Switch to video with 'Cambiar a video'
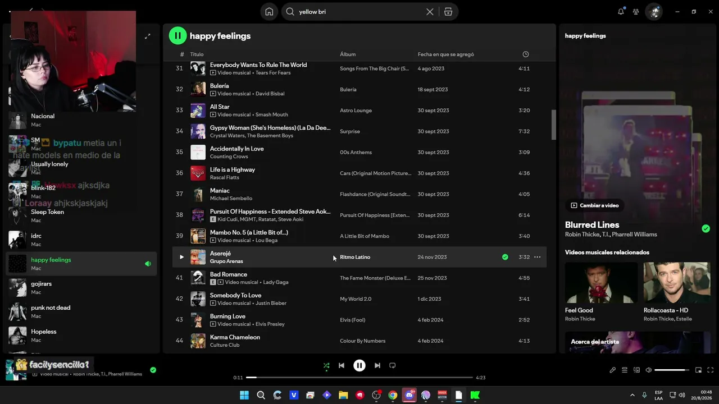Image resolution: width=719 pixels, height=404 pixels. pos(595,205)
